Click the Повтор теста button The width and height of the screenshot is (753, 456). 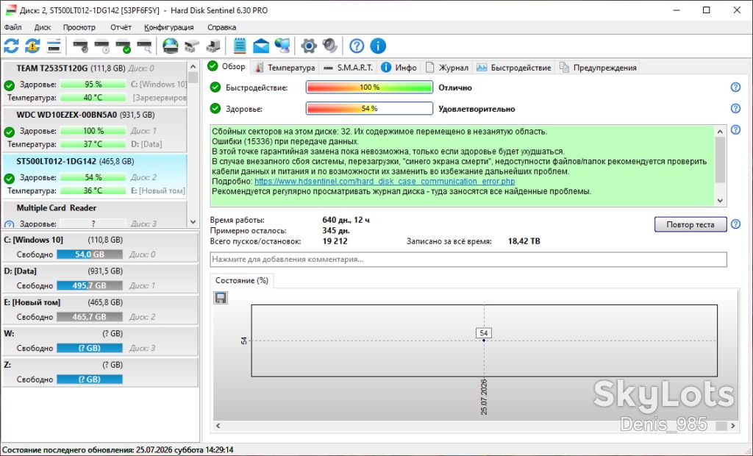click(x=690, y=224)
